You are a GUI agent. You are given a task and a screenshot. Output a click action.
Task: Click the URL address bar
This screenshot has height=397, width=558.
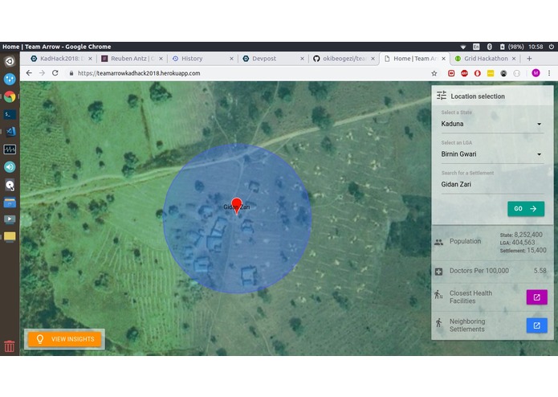coord(249,73)
